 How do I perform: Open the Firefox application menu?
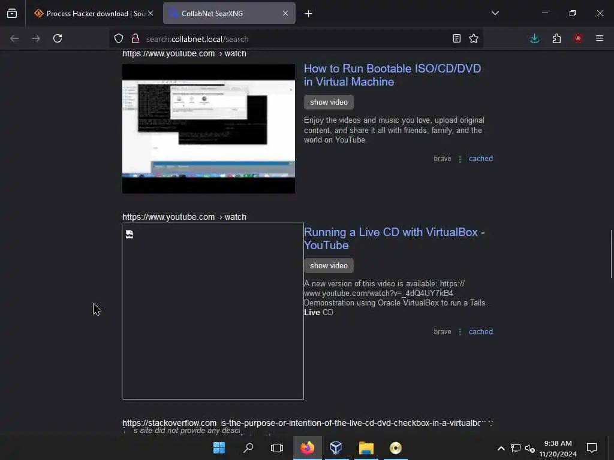click(600, 38)
